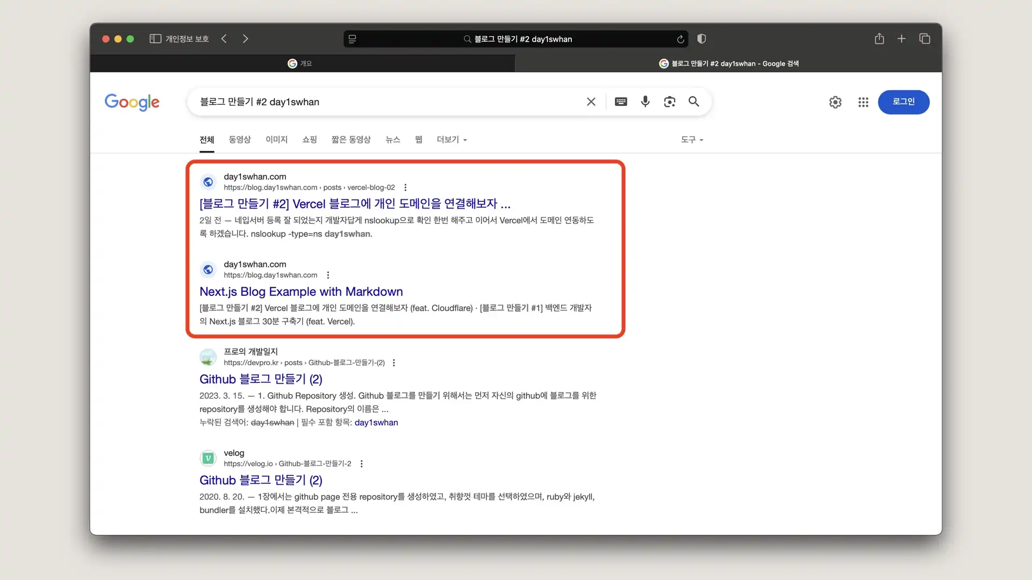Viewport: 1032px width, 580px height.
Task: Switch to the 개요 browser tab
Action: (x=303, y=63)
